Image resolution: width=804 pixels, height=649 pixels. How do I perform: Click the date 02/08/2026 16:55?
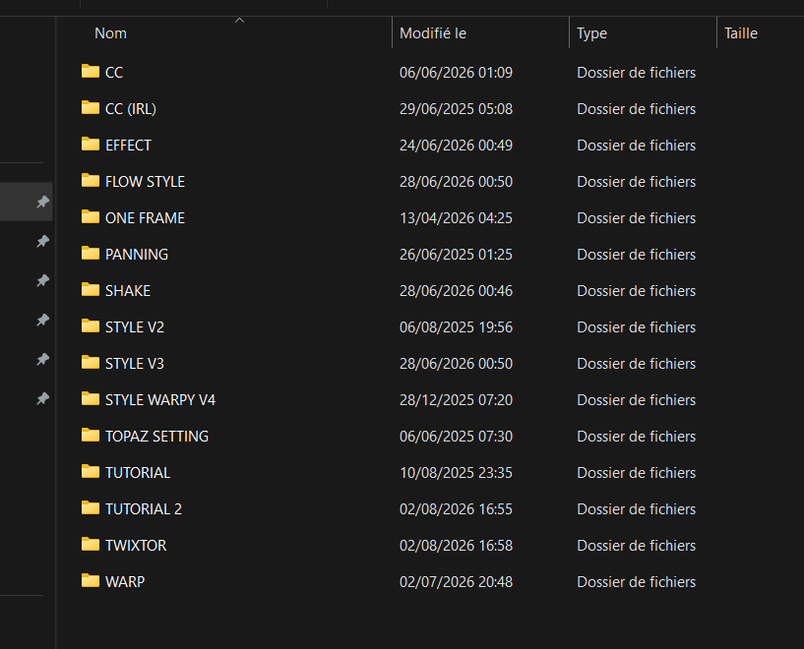[456, 508]
